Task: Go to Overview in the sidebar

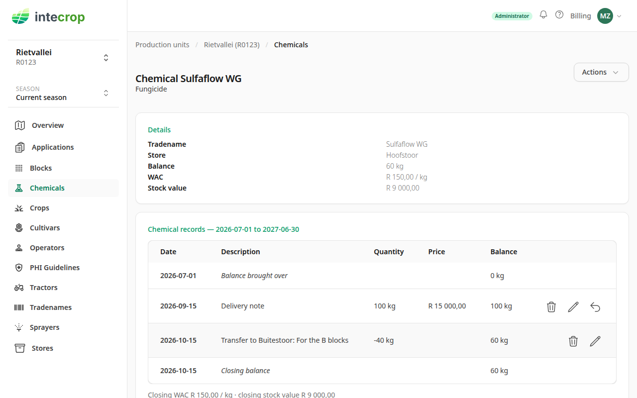Action: coord(63,125)
